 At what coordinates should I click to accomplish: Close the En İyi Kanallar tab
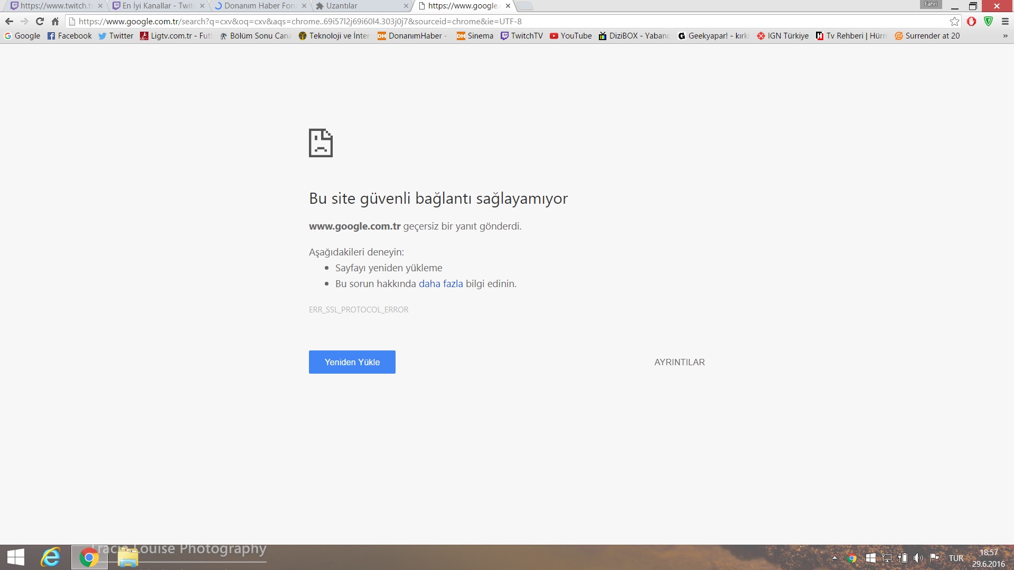[x=202, y=6]
